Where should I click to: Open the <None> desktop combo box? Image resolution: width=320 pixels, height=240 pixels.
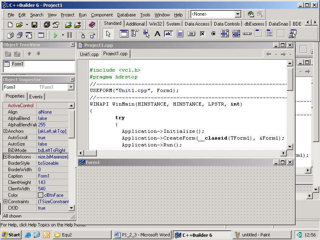click(x=238, y=14)
